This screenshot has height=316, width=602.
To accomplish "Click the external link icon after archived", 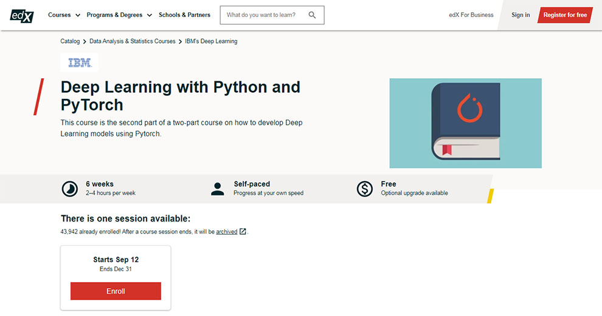I will click(243, 231).
